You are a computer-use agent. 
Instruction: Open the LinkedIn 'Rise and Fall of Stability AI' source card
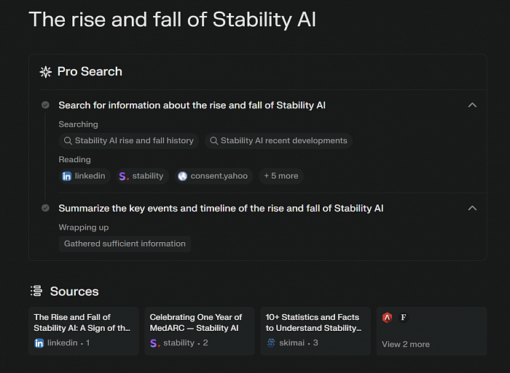click(x=84, y=331)
